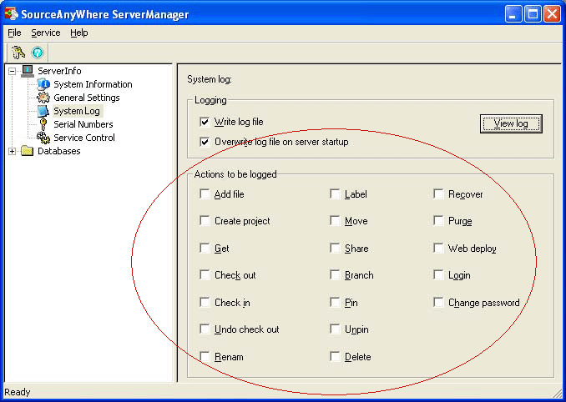
Task: Disable the Write log file checkbox
Action: pos(205,122)
